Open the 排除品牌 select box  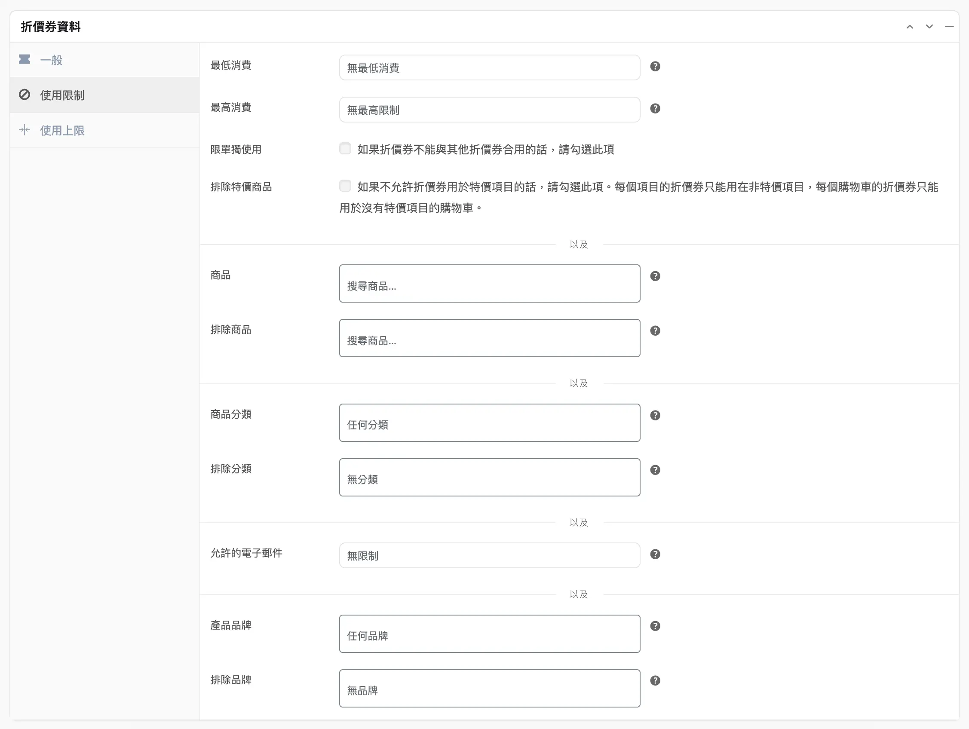coord(490,688)
